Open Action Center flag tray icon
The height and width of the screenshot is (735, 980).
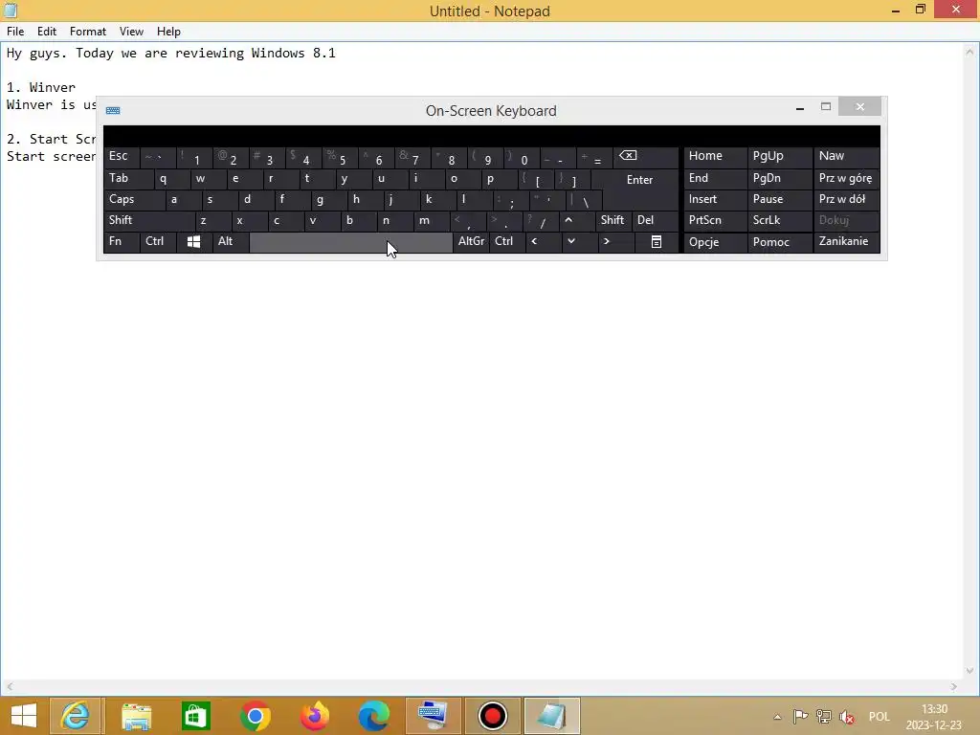click(800, 717)
